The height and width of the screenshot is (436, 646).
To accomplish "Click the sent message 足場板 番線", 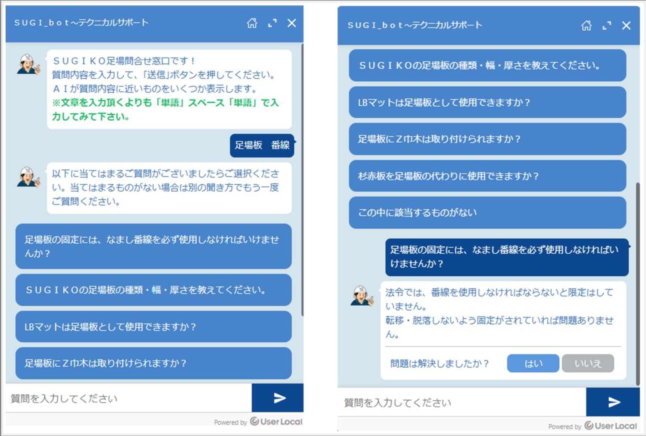I will [262, 145].
